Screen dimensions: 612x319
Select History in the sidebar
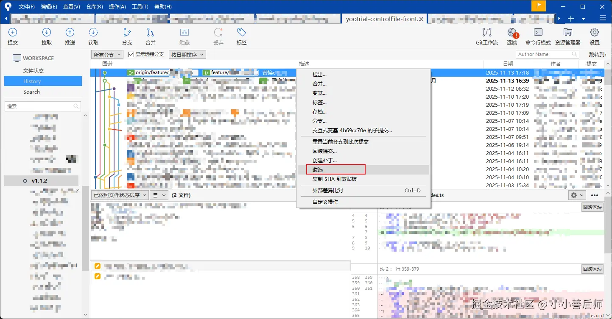[43, 81]
